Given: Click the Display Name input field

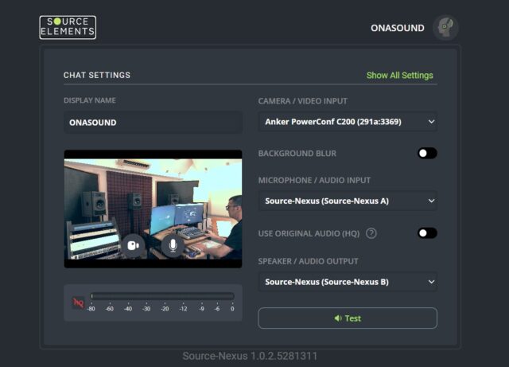Looking at the screenshot, I should 153,123.
